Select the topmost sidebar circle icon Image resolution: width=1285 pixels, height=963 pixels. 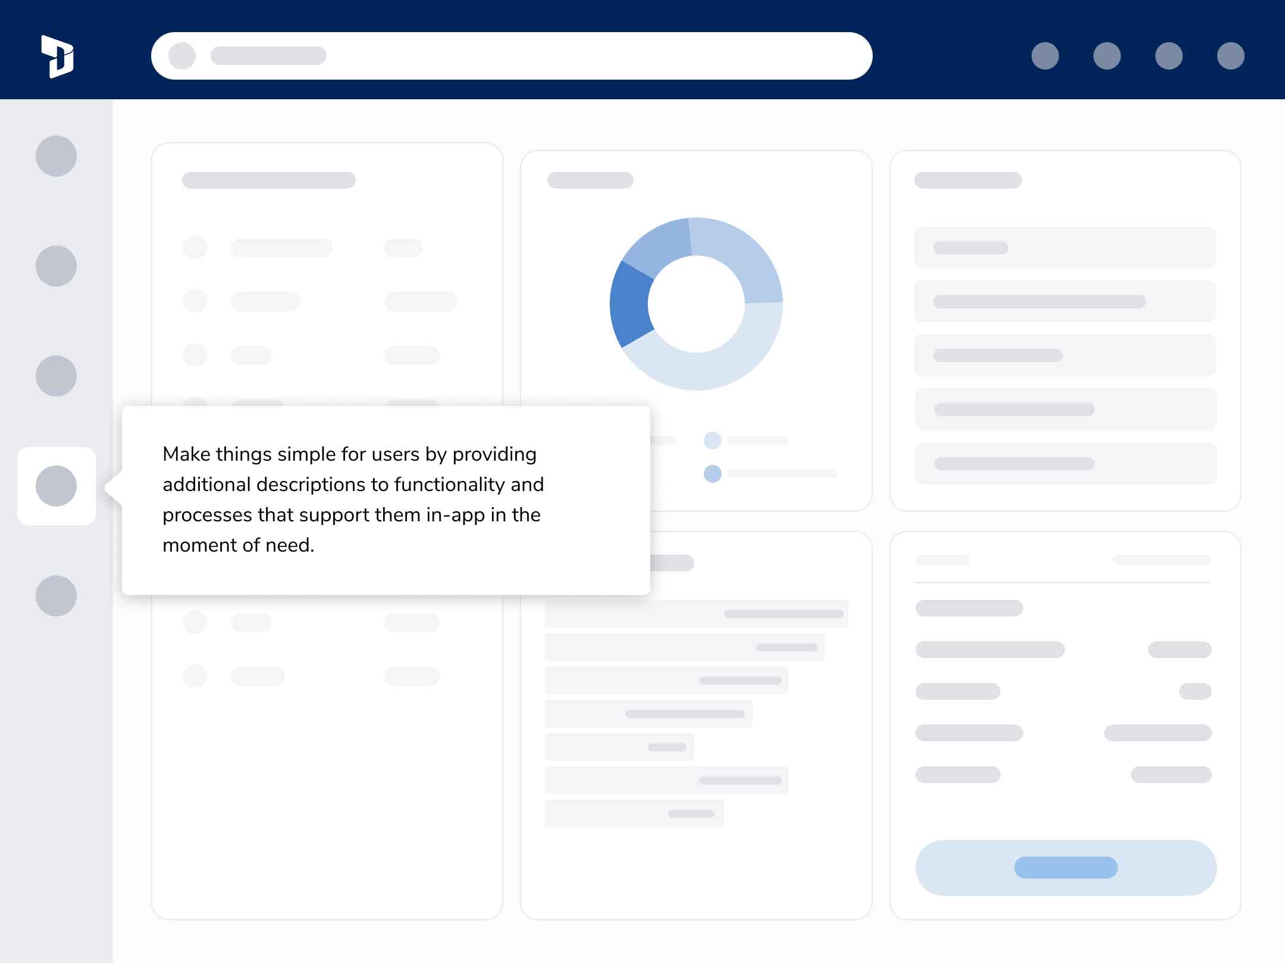pos(56,156)
